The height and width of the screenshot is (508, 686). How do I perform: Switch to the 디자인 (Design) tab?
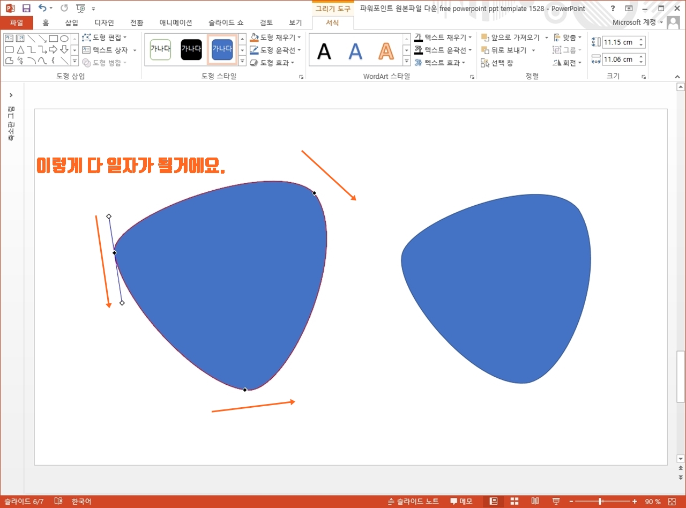tap(104, 23)
